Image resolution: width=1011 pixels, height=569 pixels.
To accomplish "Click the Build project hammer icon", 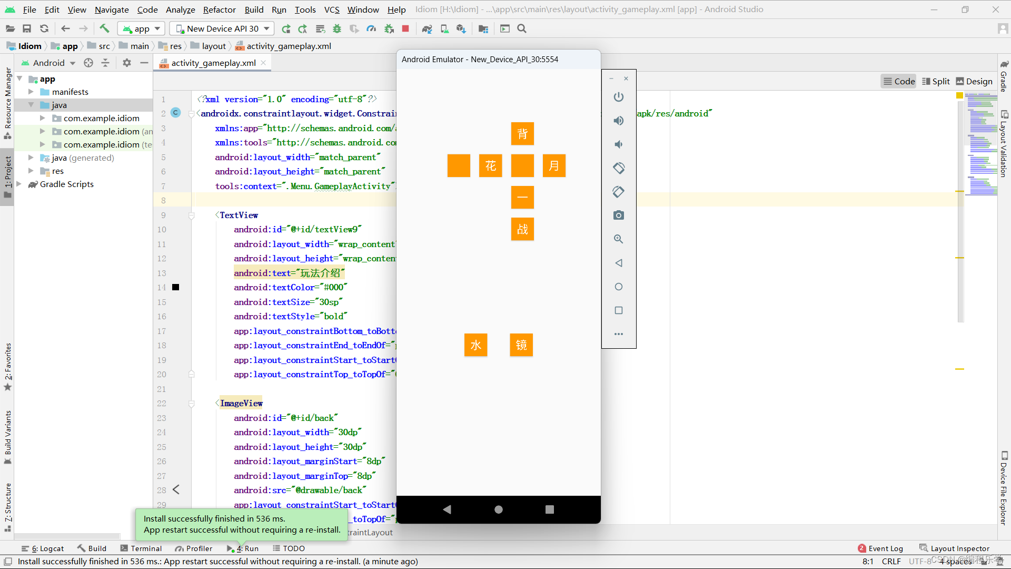I will 104,28.
